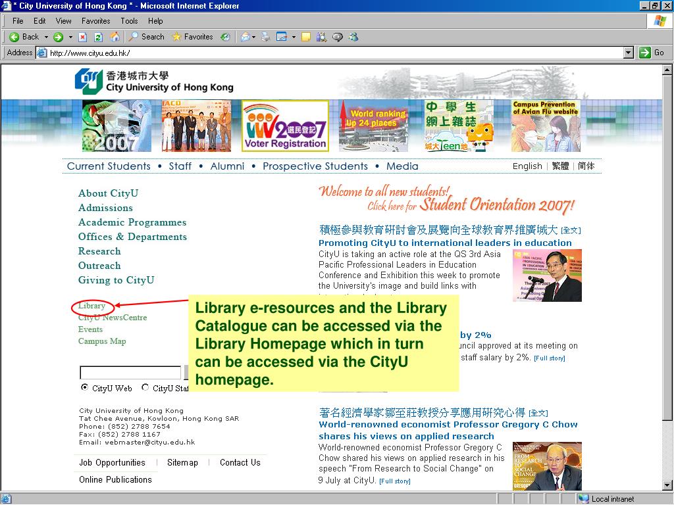Open the Media link
Screen dimensions: 674x505
402,166
